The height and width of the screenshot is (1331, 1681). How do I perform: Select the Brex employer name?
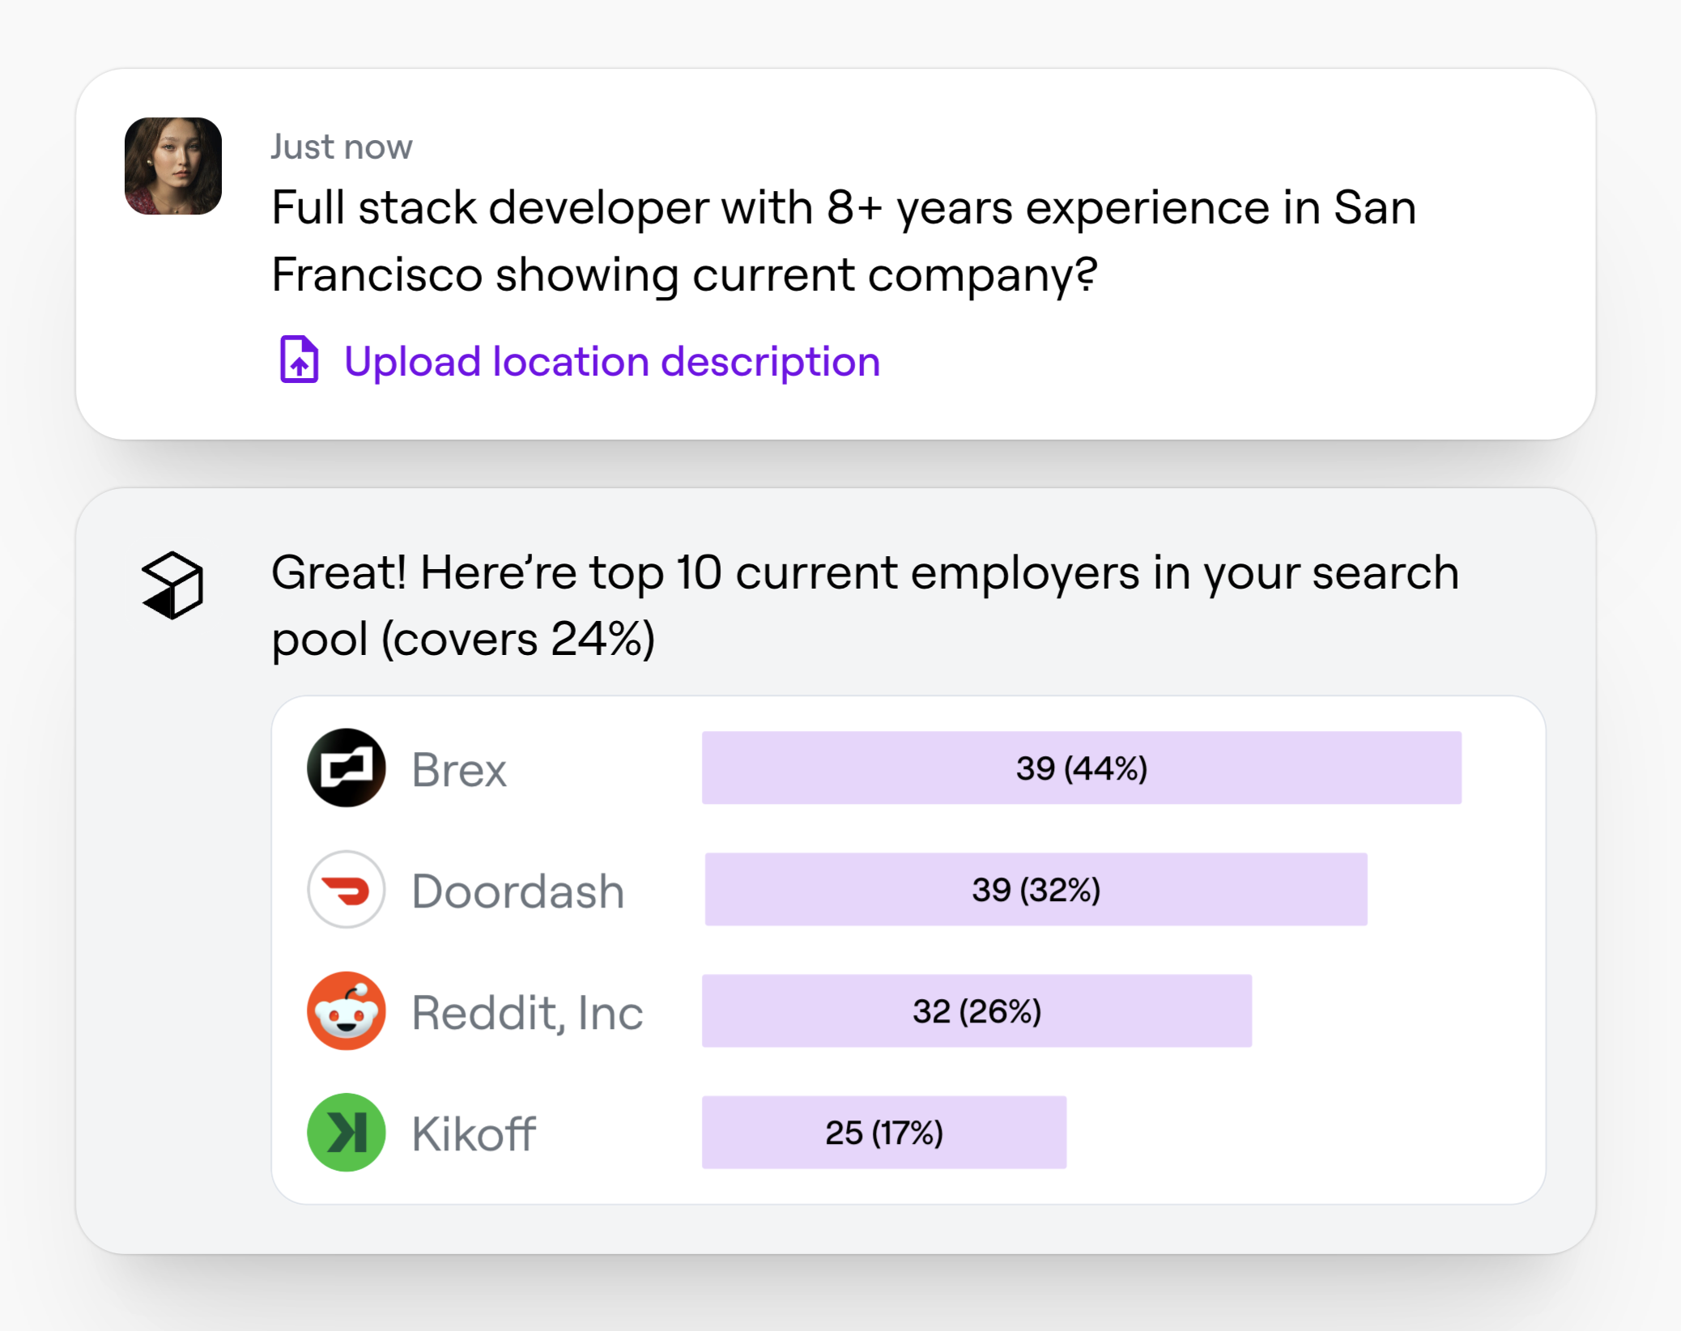click(458, 769)
